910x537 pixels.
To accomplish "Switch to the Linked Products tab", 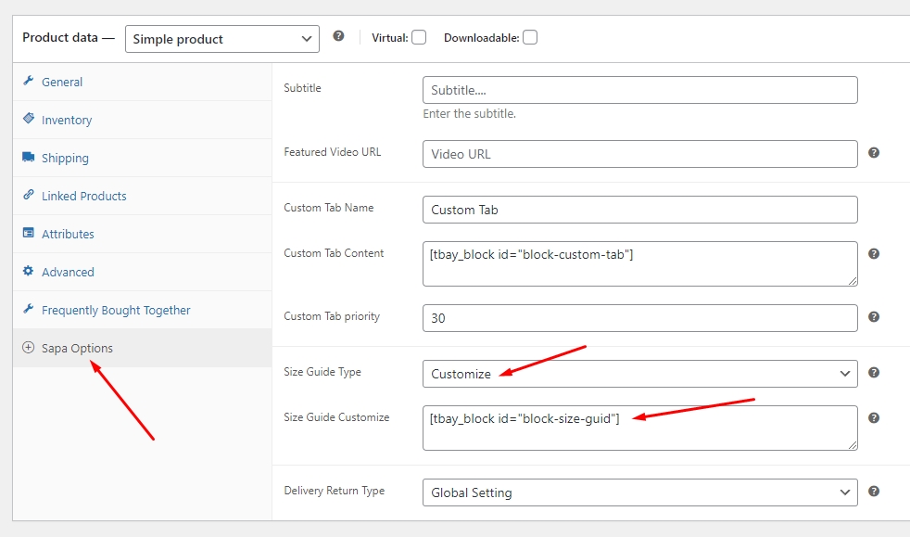I will click(83, 197).
